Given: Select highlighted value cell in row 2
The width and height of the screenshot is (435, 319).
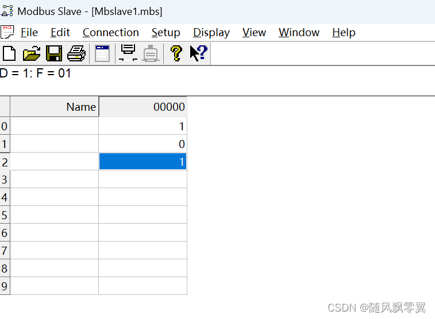Looking at the screenshot, I should [x=143, y=161].
